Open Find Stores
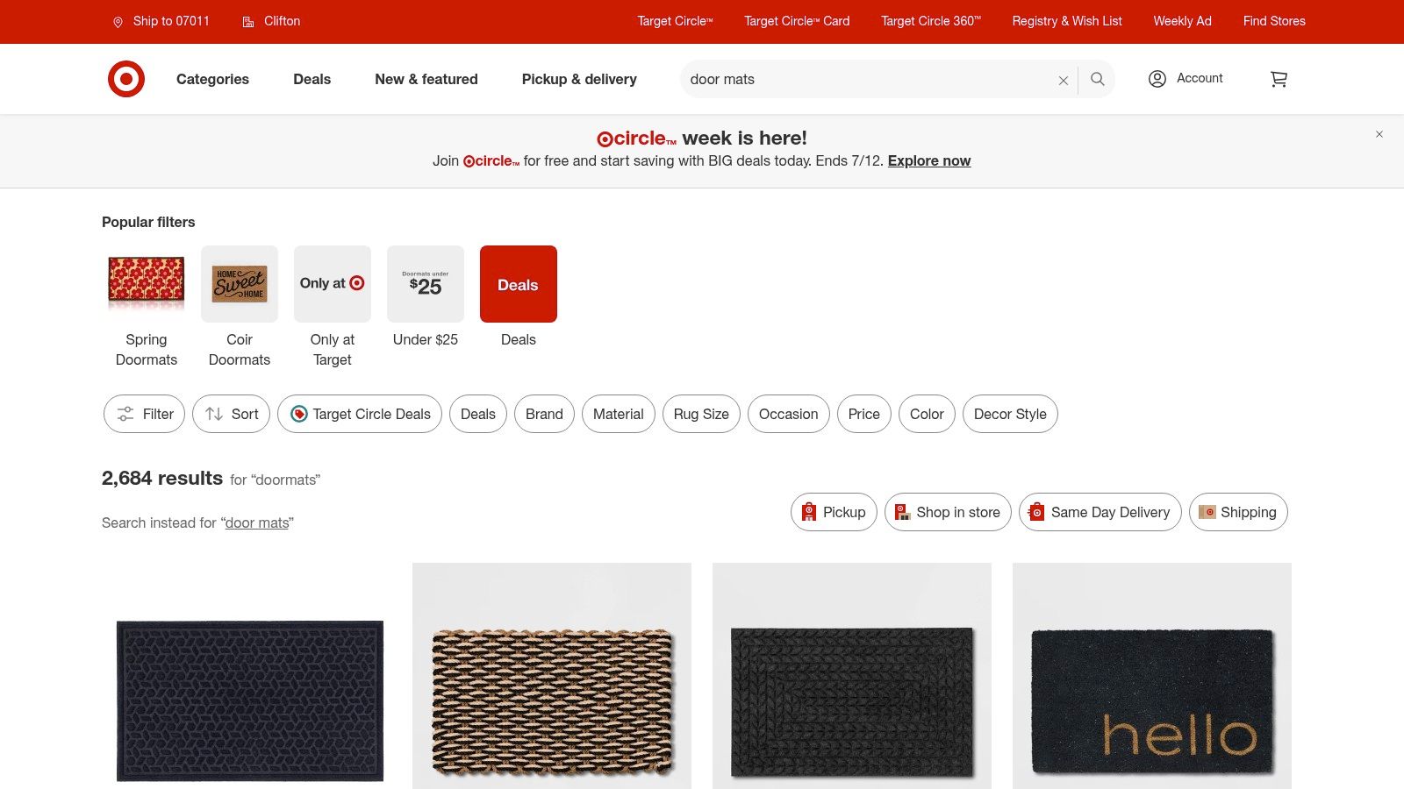 (1274, 21)
